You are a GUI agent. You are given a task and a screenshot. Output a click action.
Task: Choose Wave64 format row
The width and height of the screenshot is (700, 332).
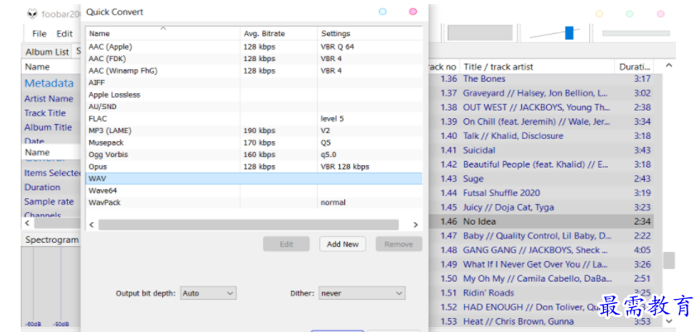254,191
